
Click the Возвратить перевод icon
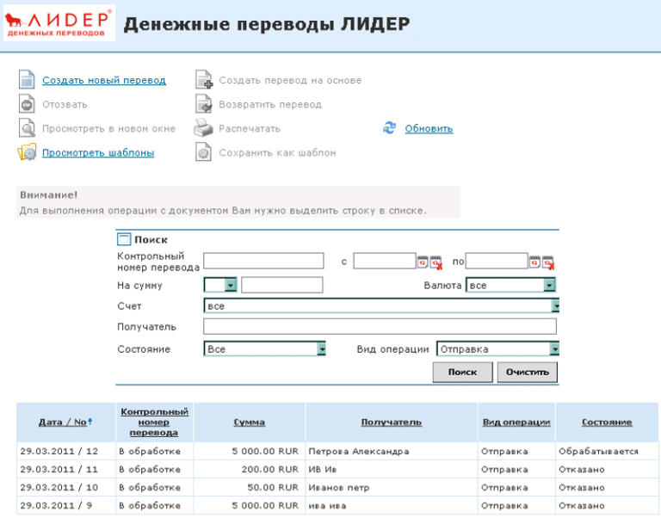pos(204,104)
